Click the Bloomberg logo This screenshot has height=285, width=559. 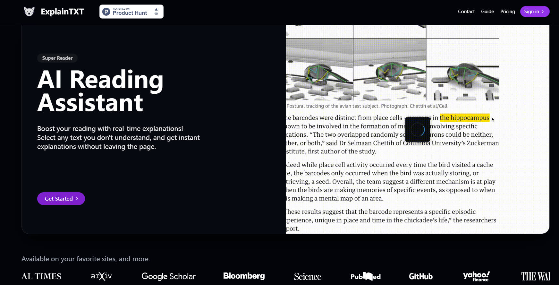[x=244, y=276]
